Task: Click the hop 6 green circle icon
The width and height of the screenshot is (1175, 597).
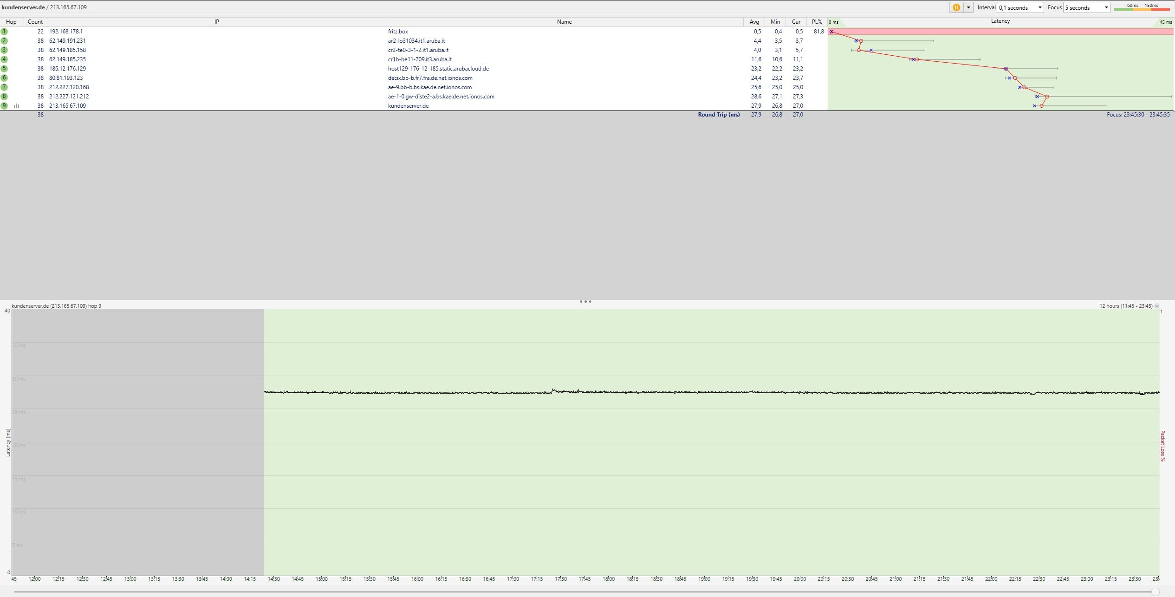Action: pyautogui.click(x=4, y=78)
